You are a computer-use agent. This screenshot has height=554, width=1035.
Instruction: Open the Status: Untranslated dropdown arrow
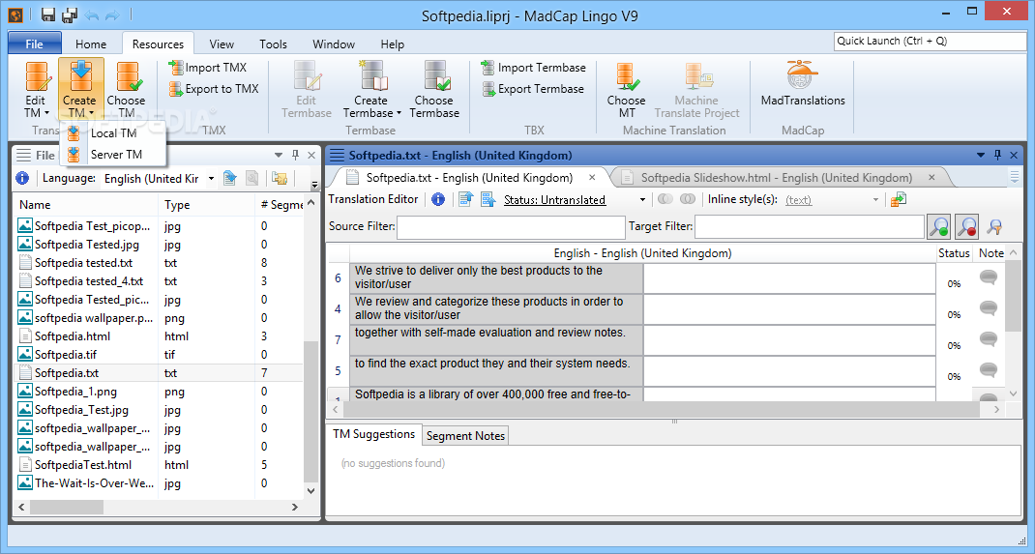642,199
